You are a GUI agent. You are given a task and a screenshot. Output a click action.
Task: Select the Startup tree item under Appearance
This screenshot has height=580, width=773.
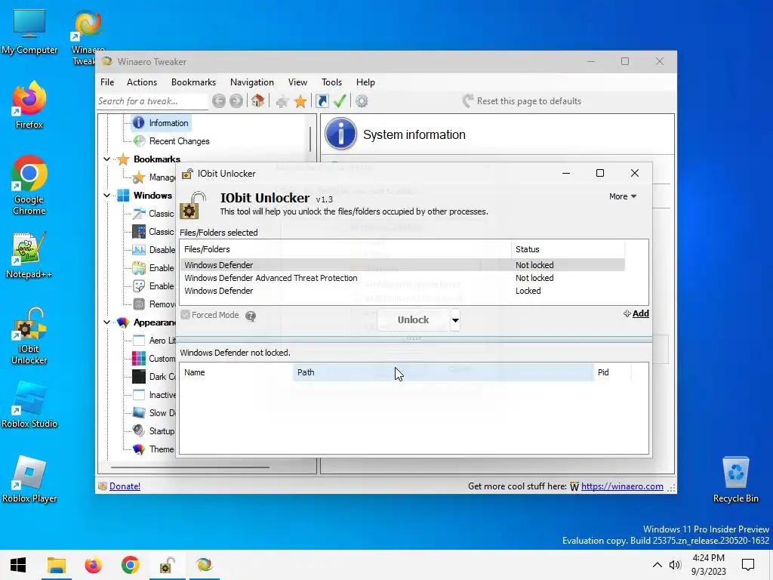[162, 431]
